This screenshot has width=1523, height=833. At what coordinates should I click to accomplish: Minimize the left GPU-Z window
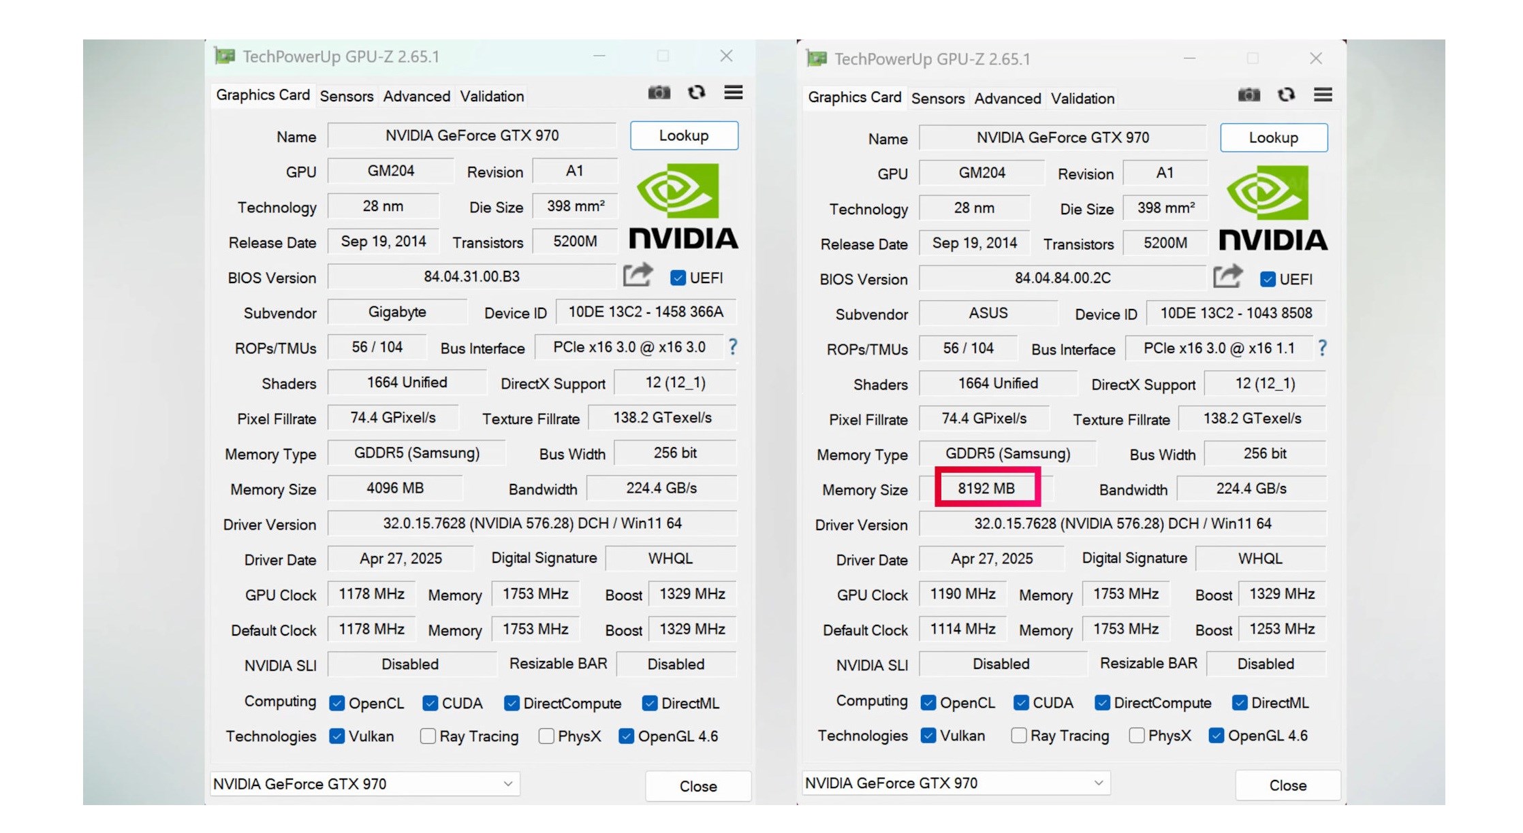[599, 56]
